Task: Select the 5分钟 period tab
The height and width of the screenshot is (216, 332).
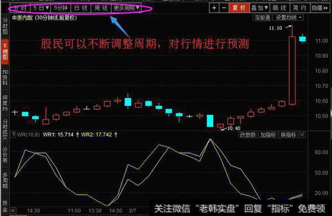Action: click(60, 8)
